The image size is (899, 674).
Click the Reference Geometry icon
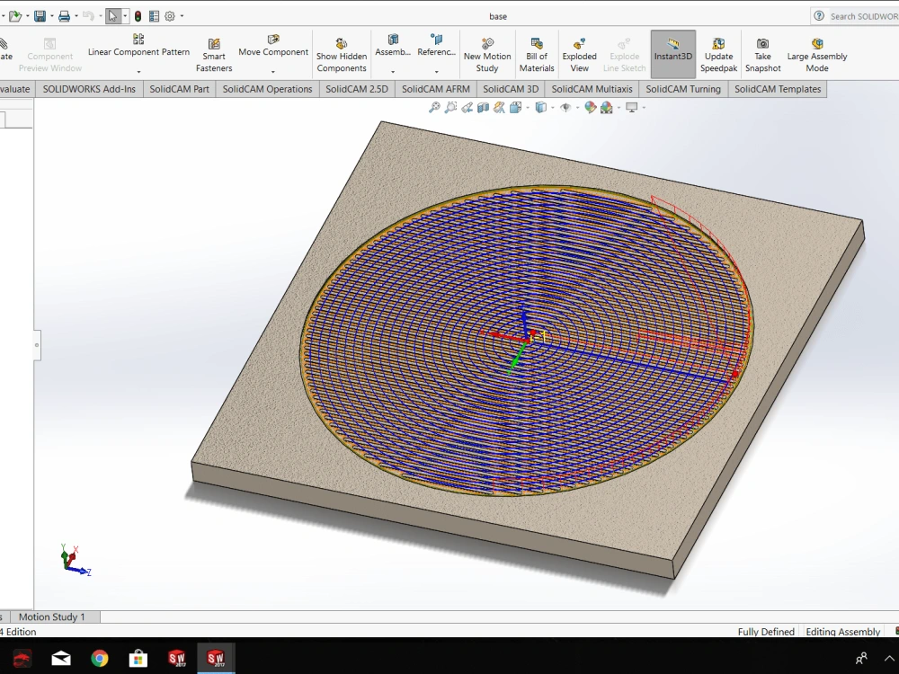click(x=436, y=39)
